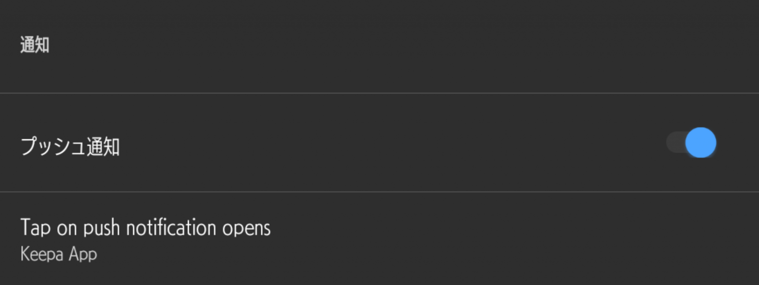Click the 'Keepa App' subtitle text
This screenshot has height=285, width=759.
tap(59, 254)
